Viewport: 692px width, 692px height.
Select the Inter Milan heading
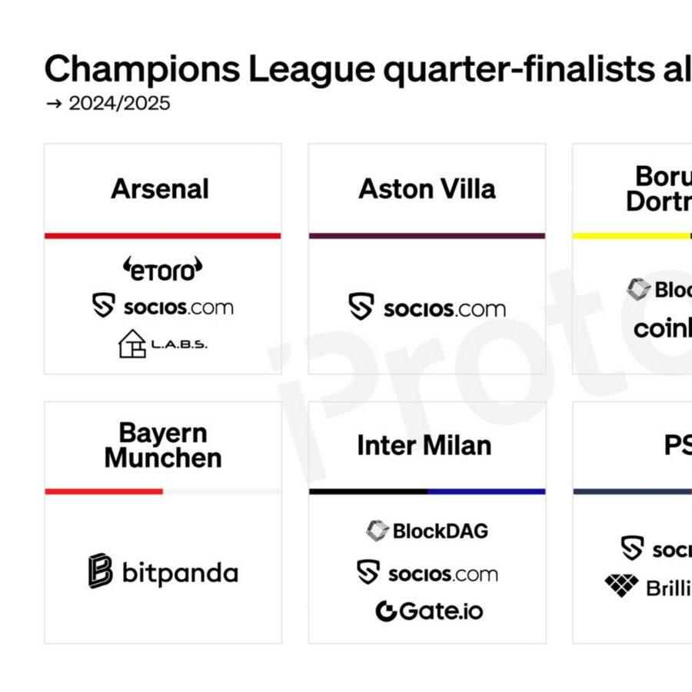pyautogui.click(x=424, y=446)
